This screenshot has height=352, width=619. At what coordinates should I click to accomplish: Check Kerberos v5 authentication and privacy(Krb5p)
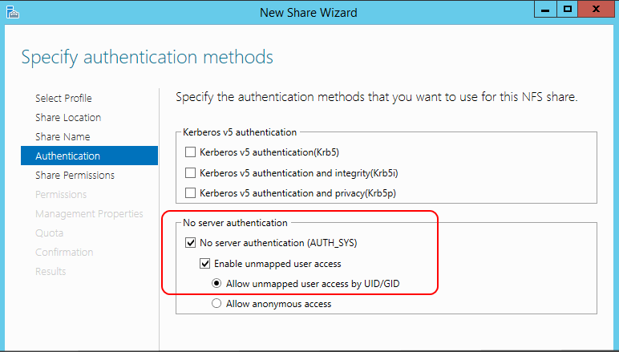click(190, 192)
